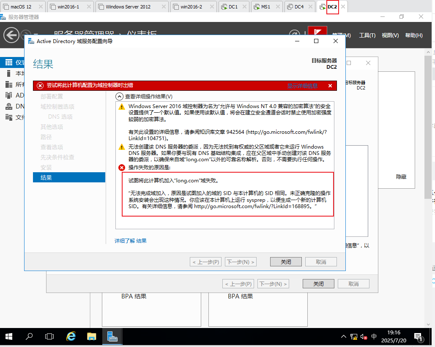
Task: Select All Servers icon in the sidebar
Action: click(9, 84)
